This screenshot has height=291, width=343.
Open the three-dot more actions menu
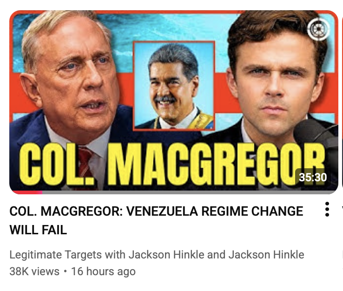[x=327, y=209]
